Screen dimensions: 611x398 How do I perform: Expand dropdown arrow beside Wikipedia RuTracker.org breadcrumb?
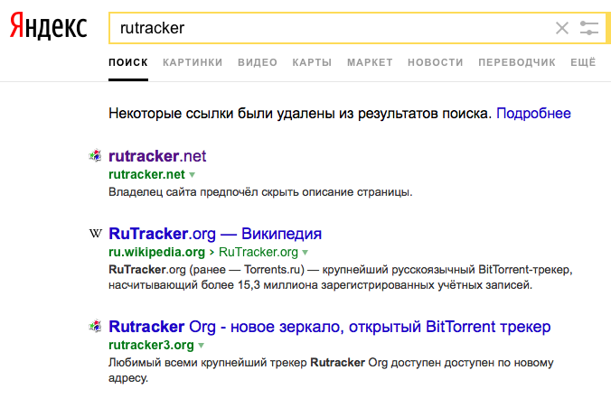pos(305,253)
